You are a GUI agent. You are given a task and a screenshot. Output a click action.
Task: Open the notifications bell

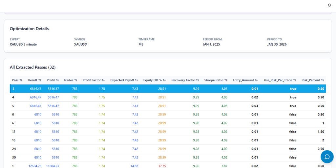329,5
